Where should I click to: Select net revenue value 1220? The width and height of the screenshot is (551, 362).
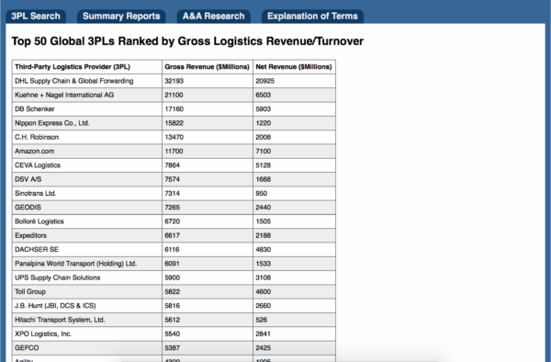[x=264, y=123]
